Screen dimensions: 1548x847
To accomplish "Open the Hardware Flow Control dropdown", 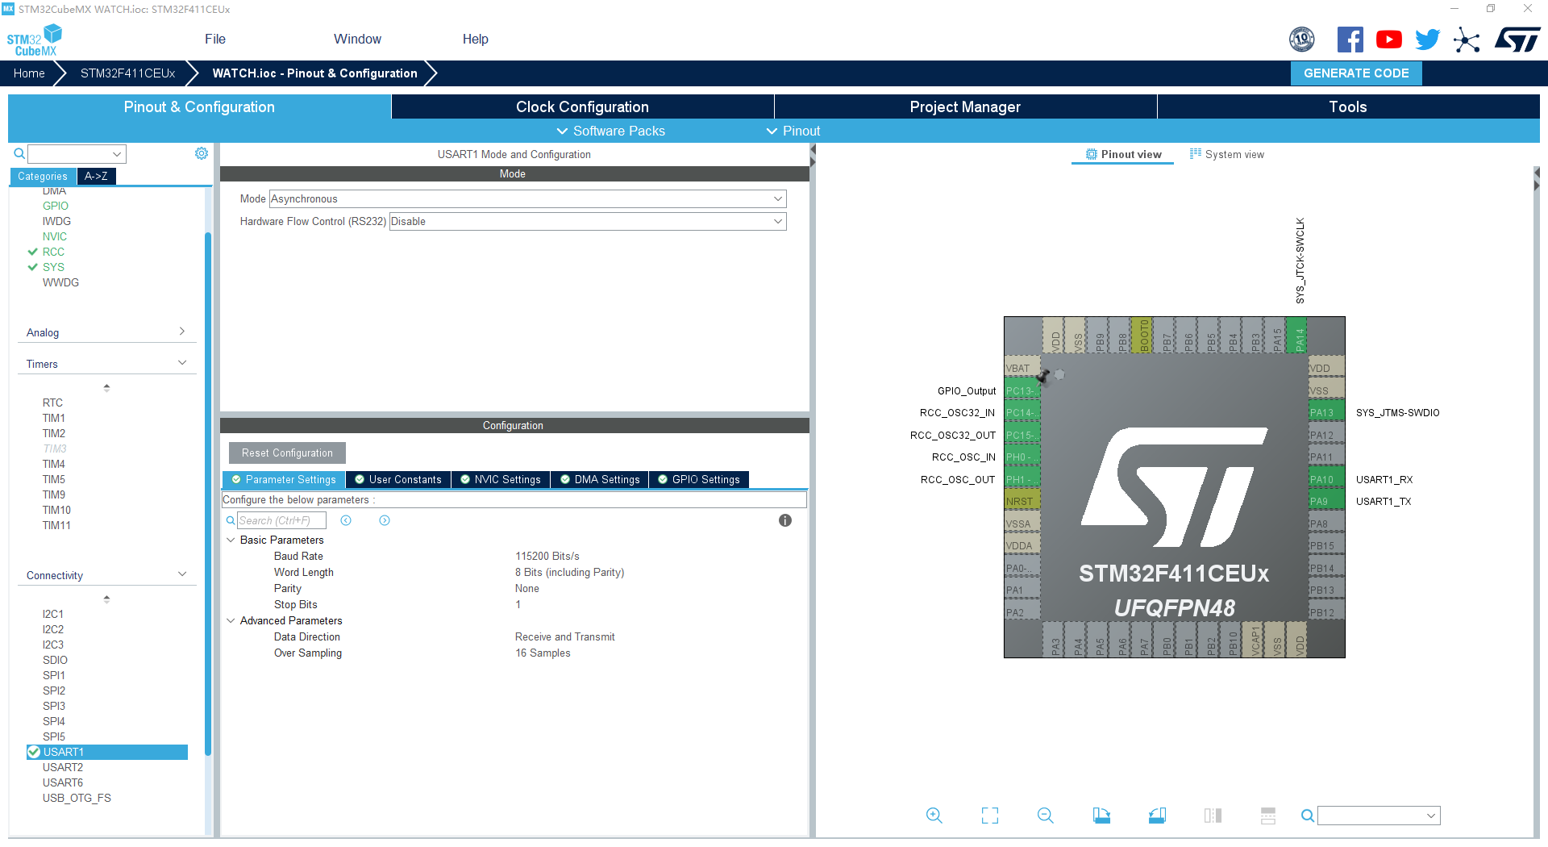I will (x=588, y=221).
